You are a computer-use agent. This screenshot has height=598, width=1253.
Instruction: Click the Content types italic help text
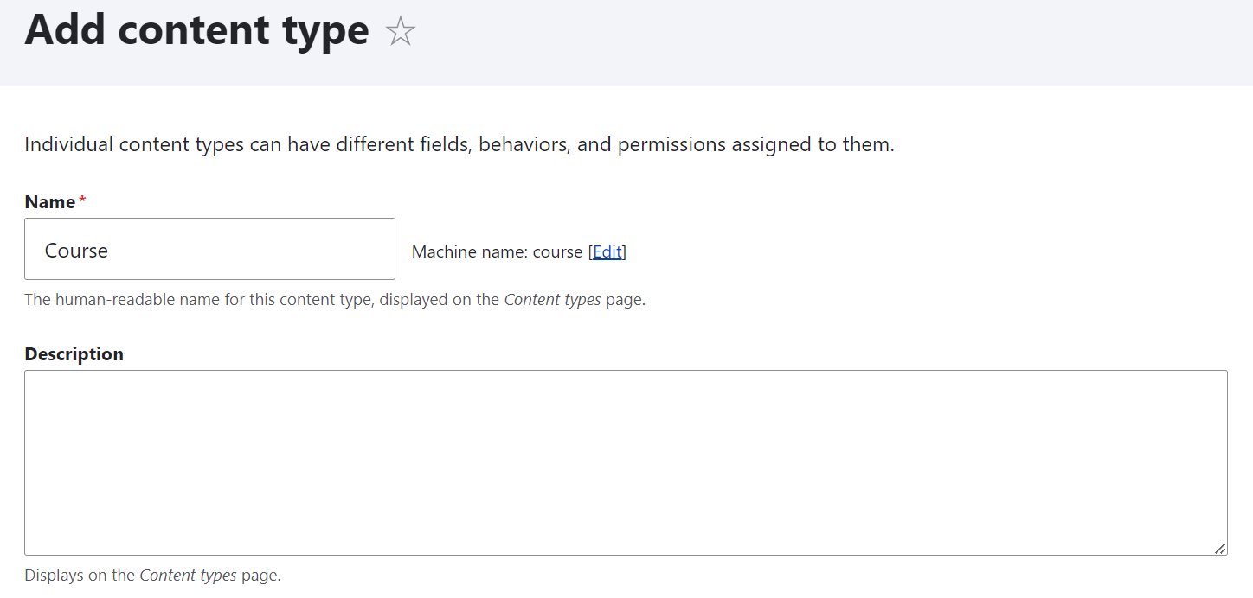(553, 299)
